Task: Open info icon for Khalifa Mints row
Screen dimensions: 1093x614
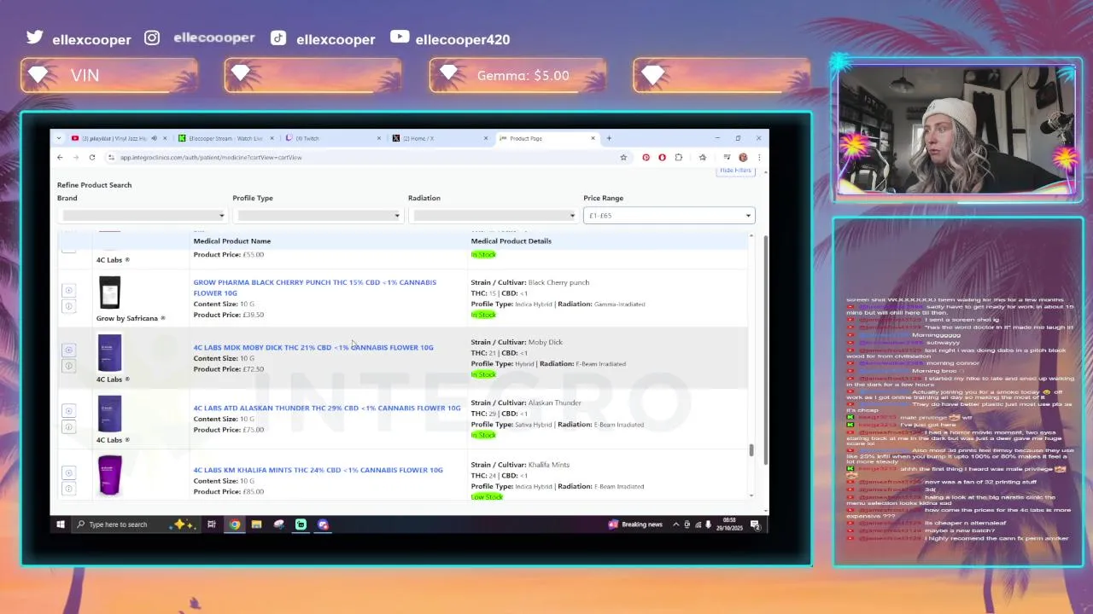Action: (69, 489)
